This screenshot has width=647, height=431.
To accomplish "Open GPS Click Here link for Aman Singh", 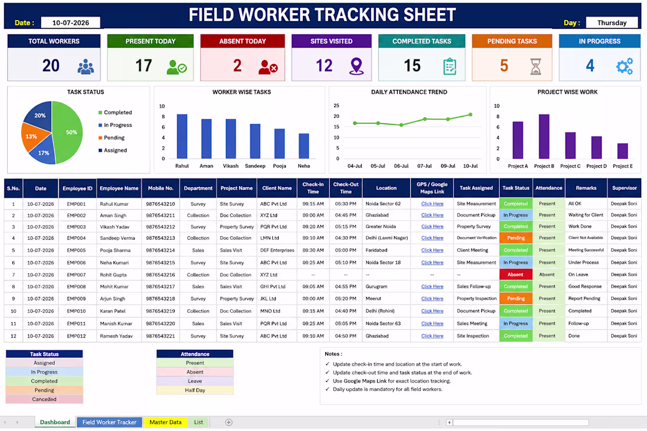I will (x=432, y=215).
